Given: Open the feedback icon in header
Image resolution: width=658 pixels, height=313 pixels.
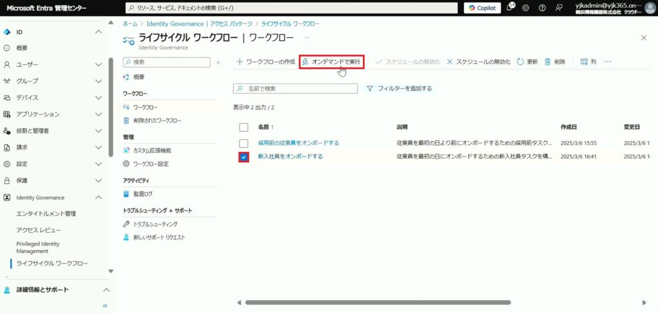Looking at the screenshot, I should pyautogui.click(x=558, y=8).
